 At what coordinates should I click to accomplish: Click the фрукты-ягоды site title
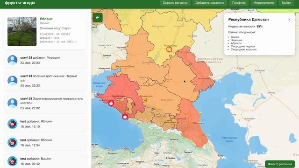coord(20,3)
